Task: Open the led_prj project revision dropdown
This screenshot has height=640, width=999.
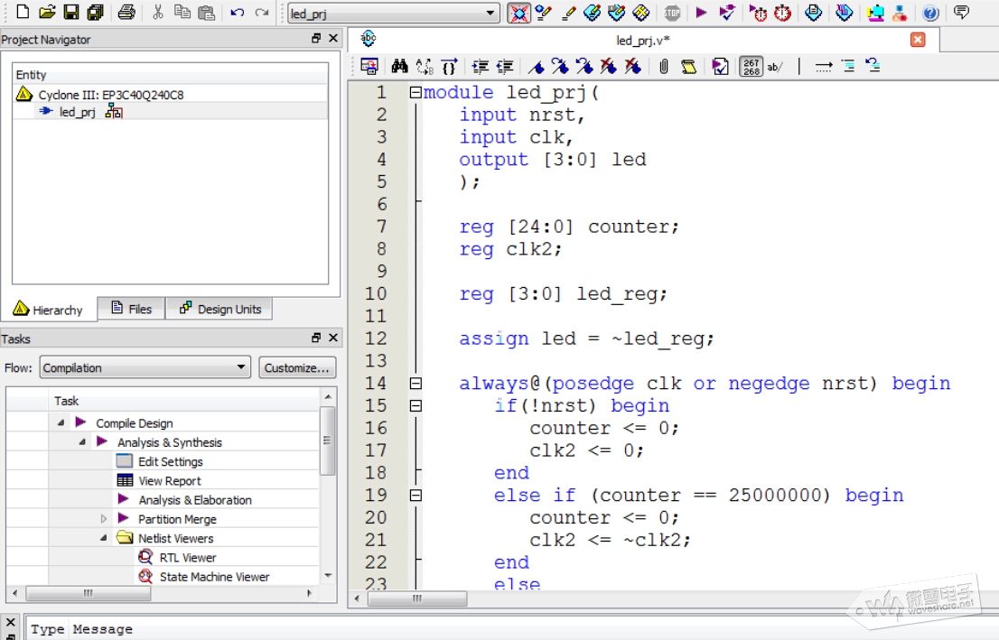Action: coord(392,14)
